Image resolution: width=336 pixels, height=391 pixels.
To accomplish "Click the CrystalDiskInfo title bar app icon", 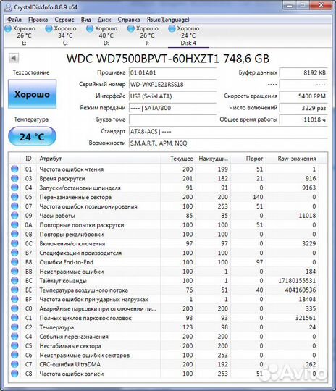I will pyautogui.click(x=7, y=7).
